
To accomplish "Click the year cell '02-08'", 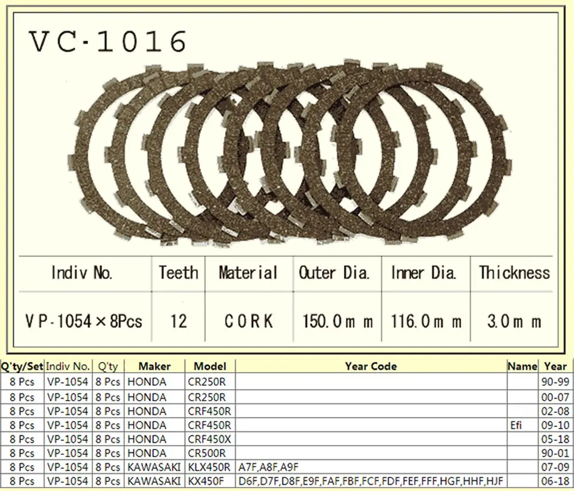I will point(555,411).
